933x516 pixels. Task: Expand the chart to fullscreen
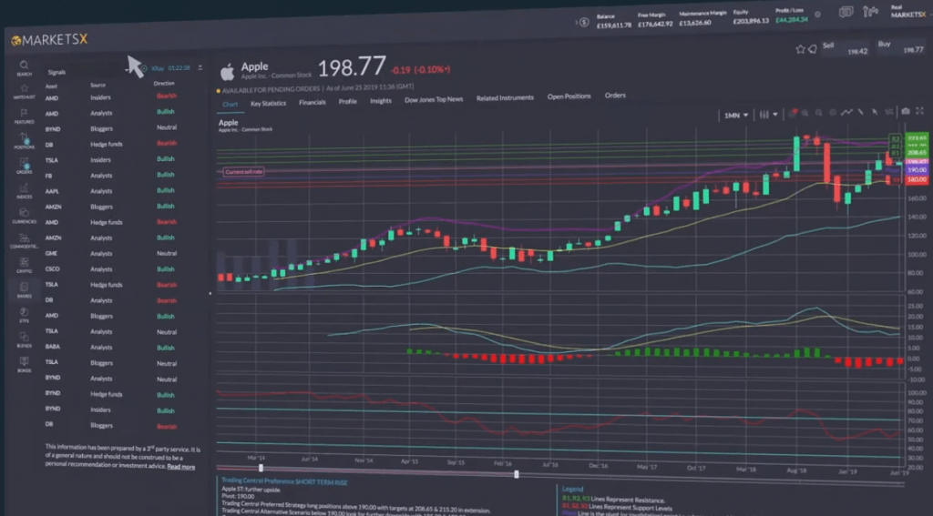pos(919,111)
